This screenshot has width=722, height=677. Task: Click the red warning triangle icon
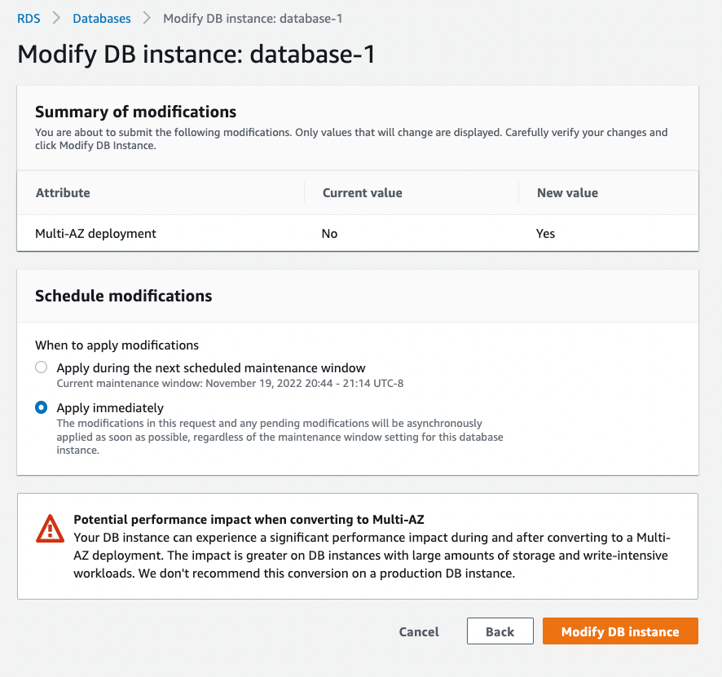point(51,529)
